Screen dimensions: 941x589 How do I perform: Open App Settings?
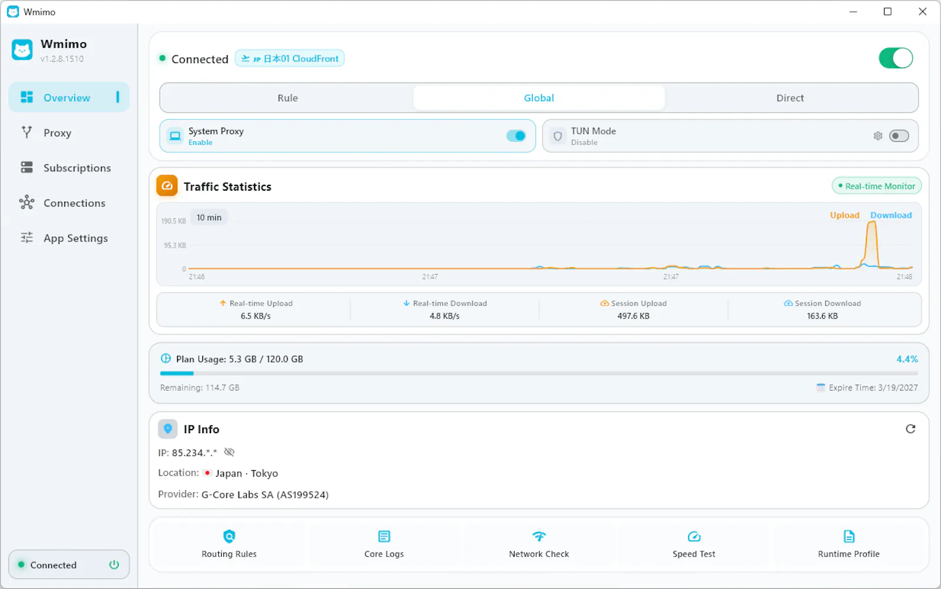69,238
